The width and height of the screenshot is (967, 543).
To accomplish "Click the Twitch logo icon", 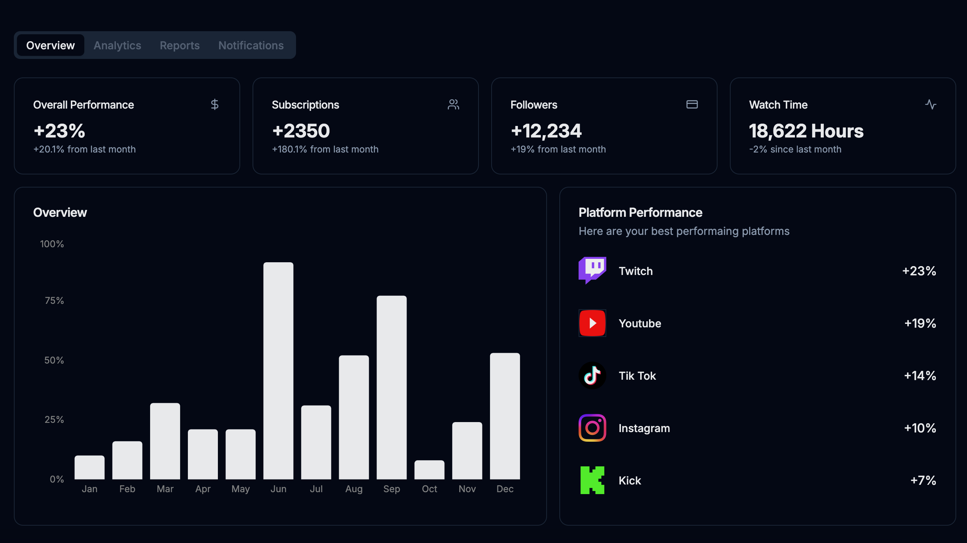I will click(592, 270).
